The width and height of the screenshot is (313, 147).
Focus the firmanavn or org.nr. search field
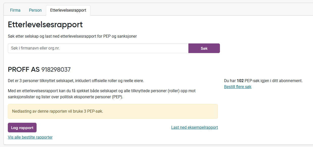pyautogui.click(x=98, y=48)
